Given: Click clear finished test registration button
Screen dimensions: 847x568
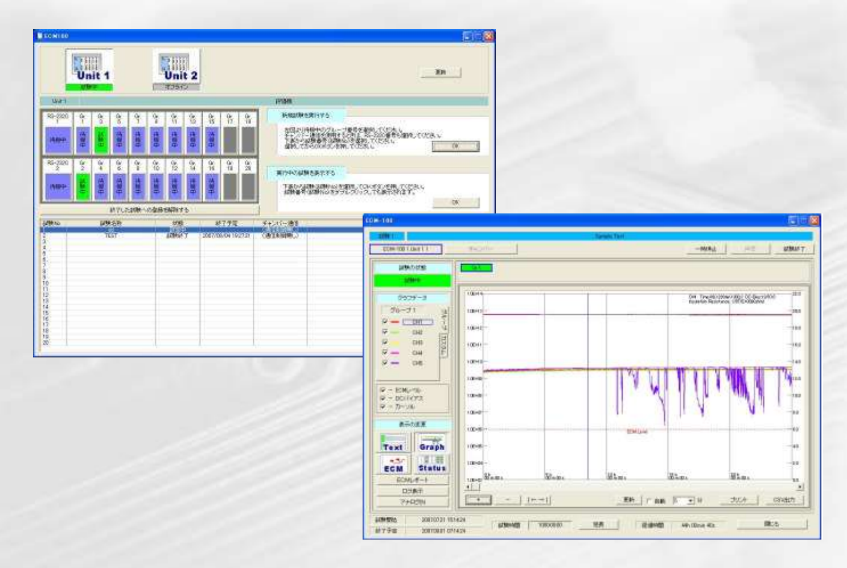Looking at the screenshot, I should [x=149, y=209].
